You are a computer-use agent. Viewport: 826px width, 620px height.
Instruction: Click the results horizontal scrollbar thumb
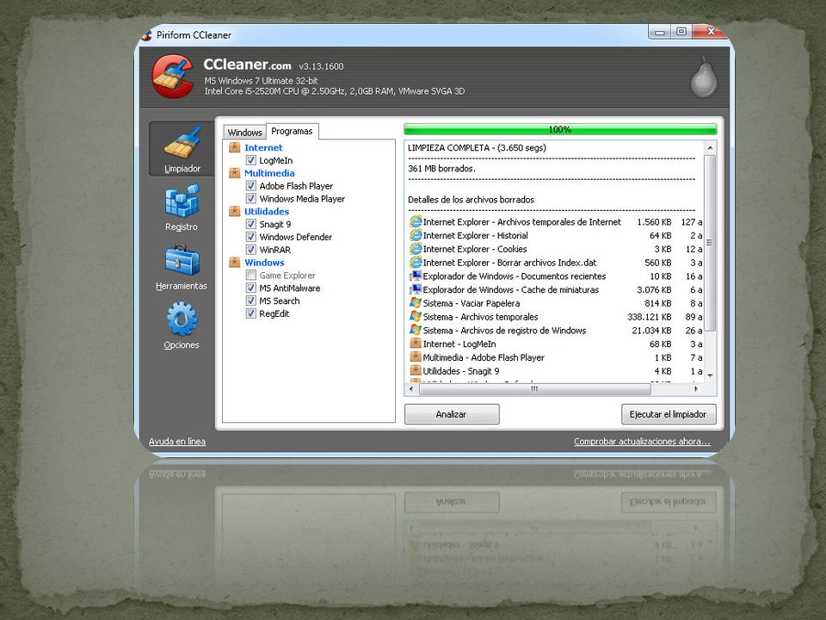pos(534,389)
